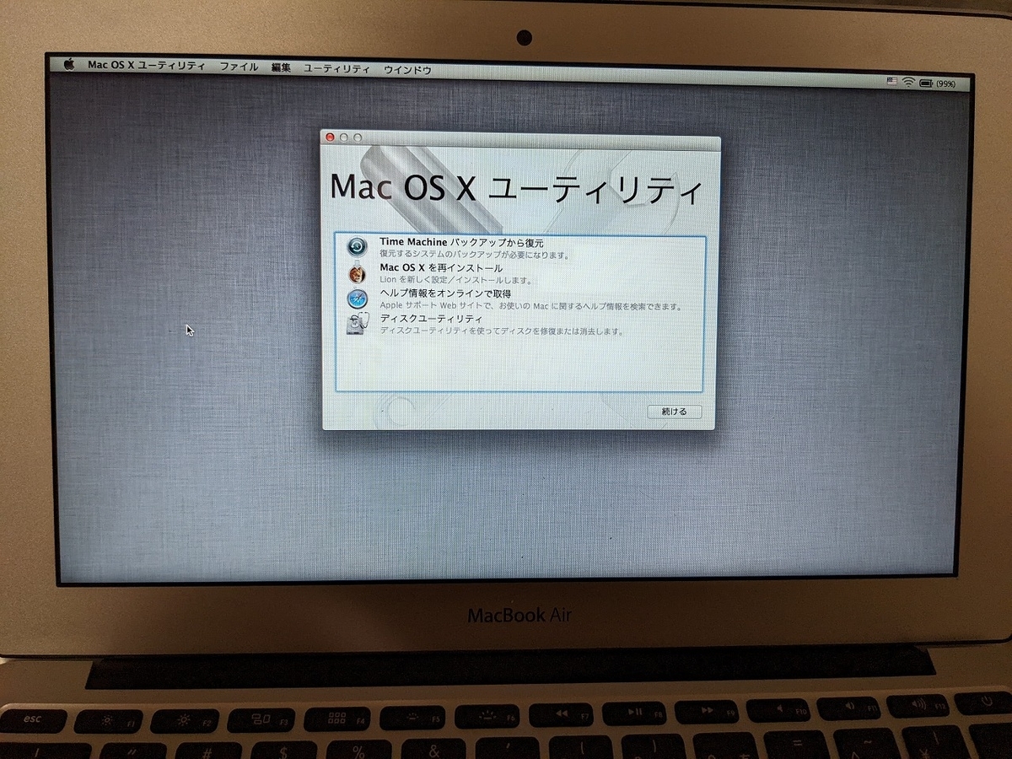1012x759 pixels.
Task: Open the Safari compass help icon
Action: click(x=358, y=297)
